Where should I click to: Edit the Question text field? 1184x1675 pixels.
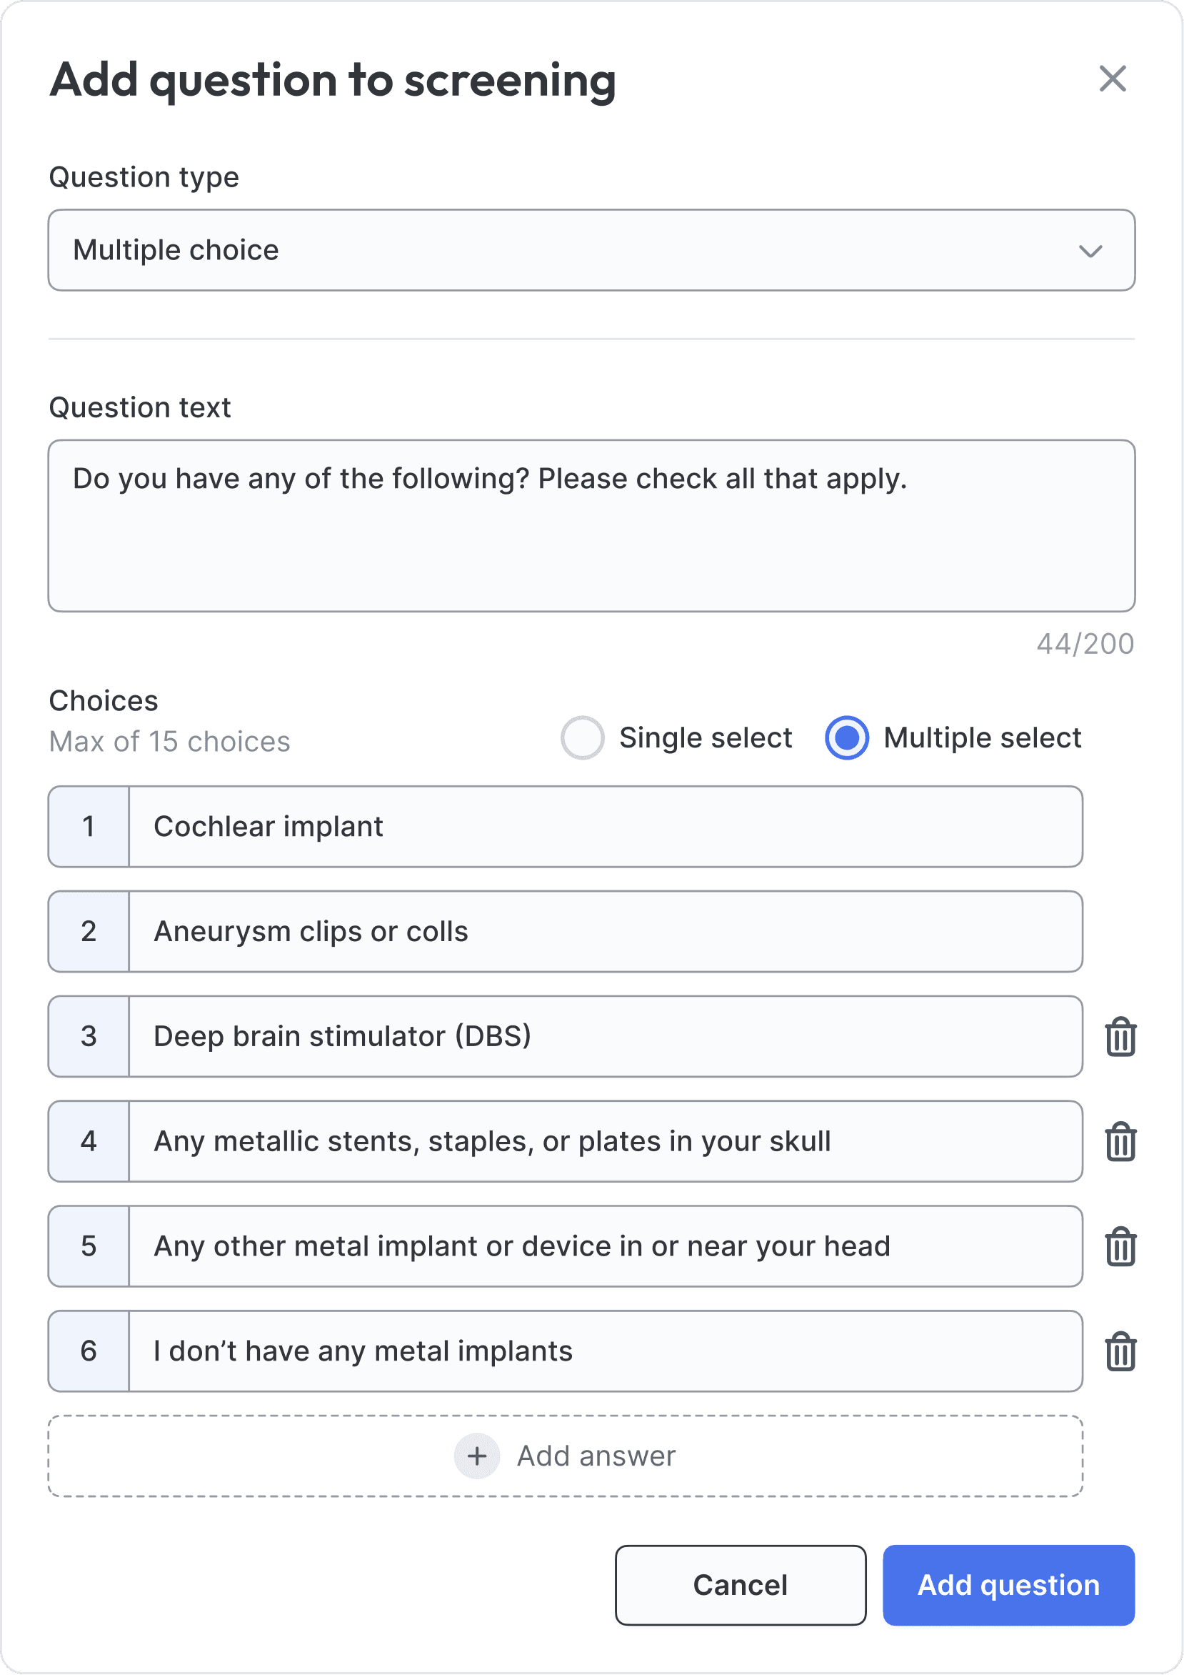(x=591, y=525)
